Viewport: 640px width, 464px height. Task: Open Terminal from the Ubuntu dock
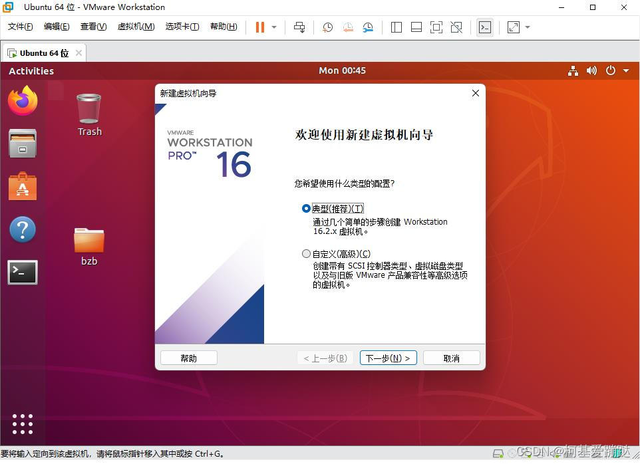(23, 273)
